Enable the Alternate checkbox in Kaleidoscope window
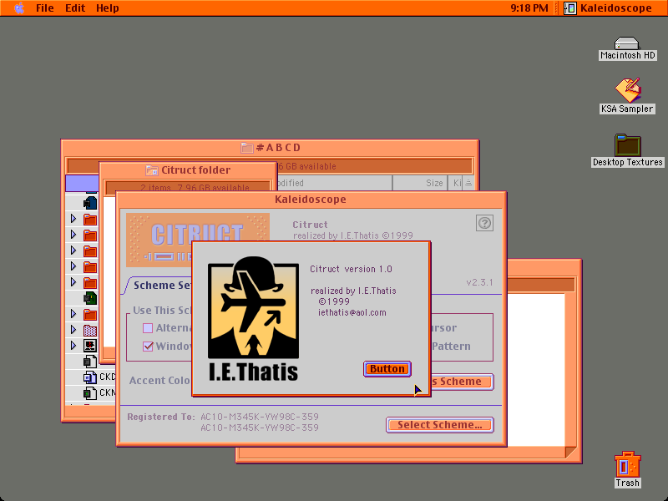Viewport: 668px width, 501px height. coord(148,328)
